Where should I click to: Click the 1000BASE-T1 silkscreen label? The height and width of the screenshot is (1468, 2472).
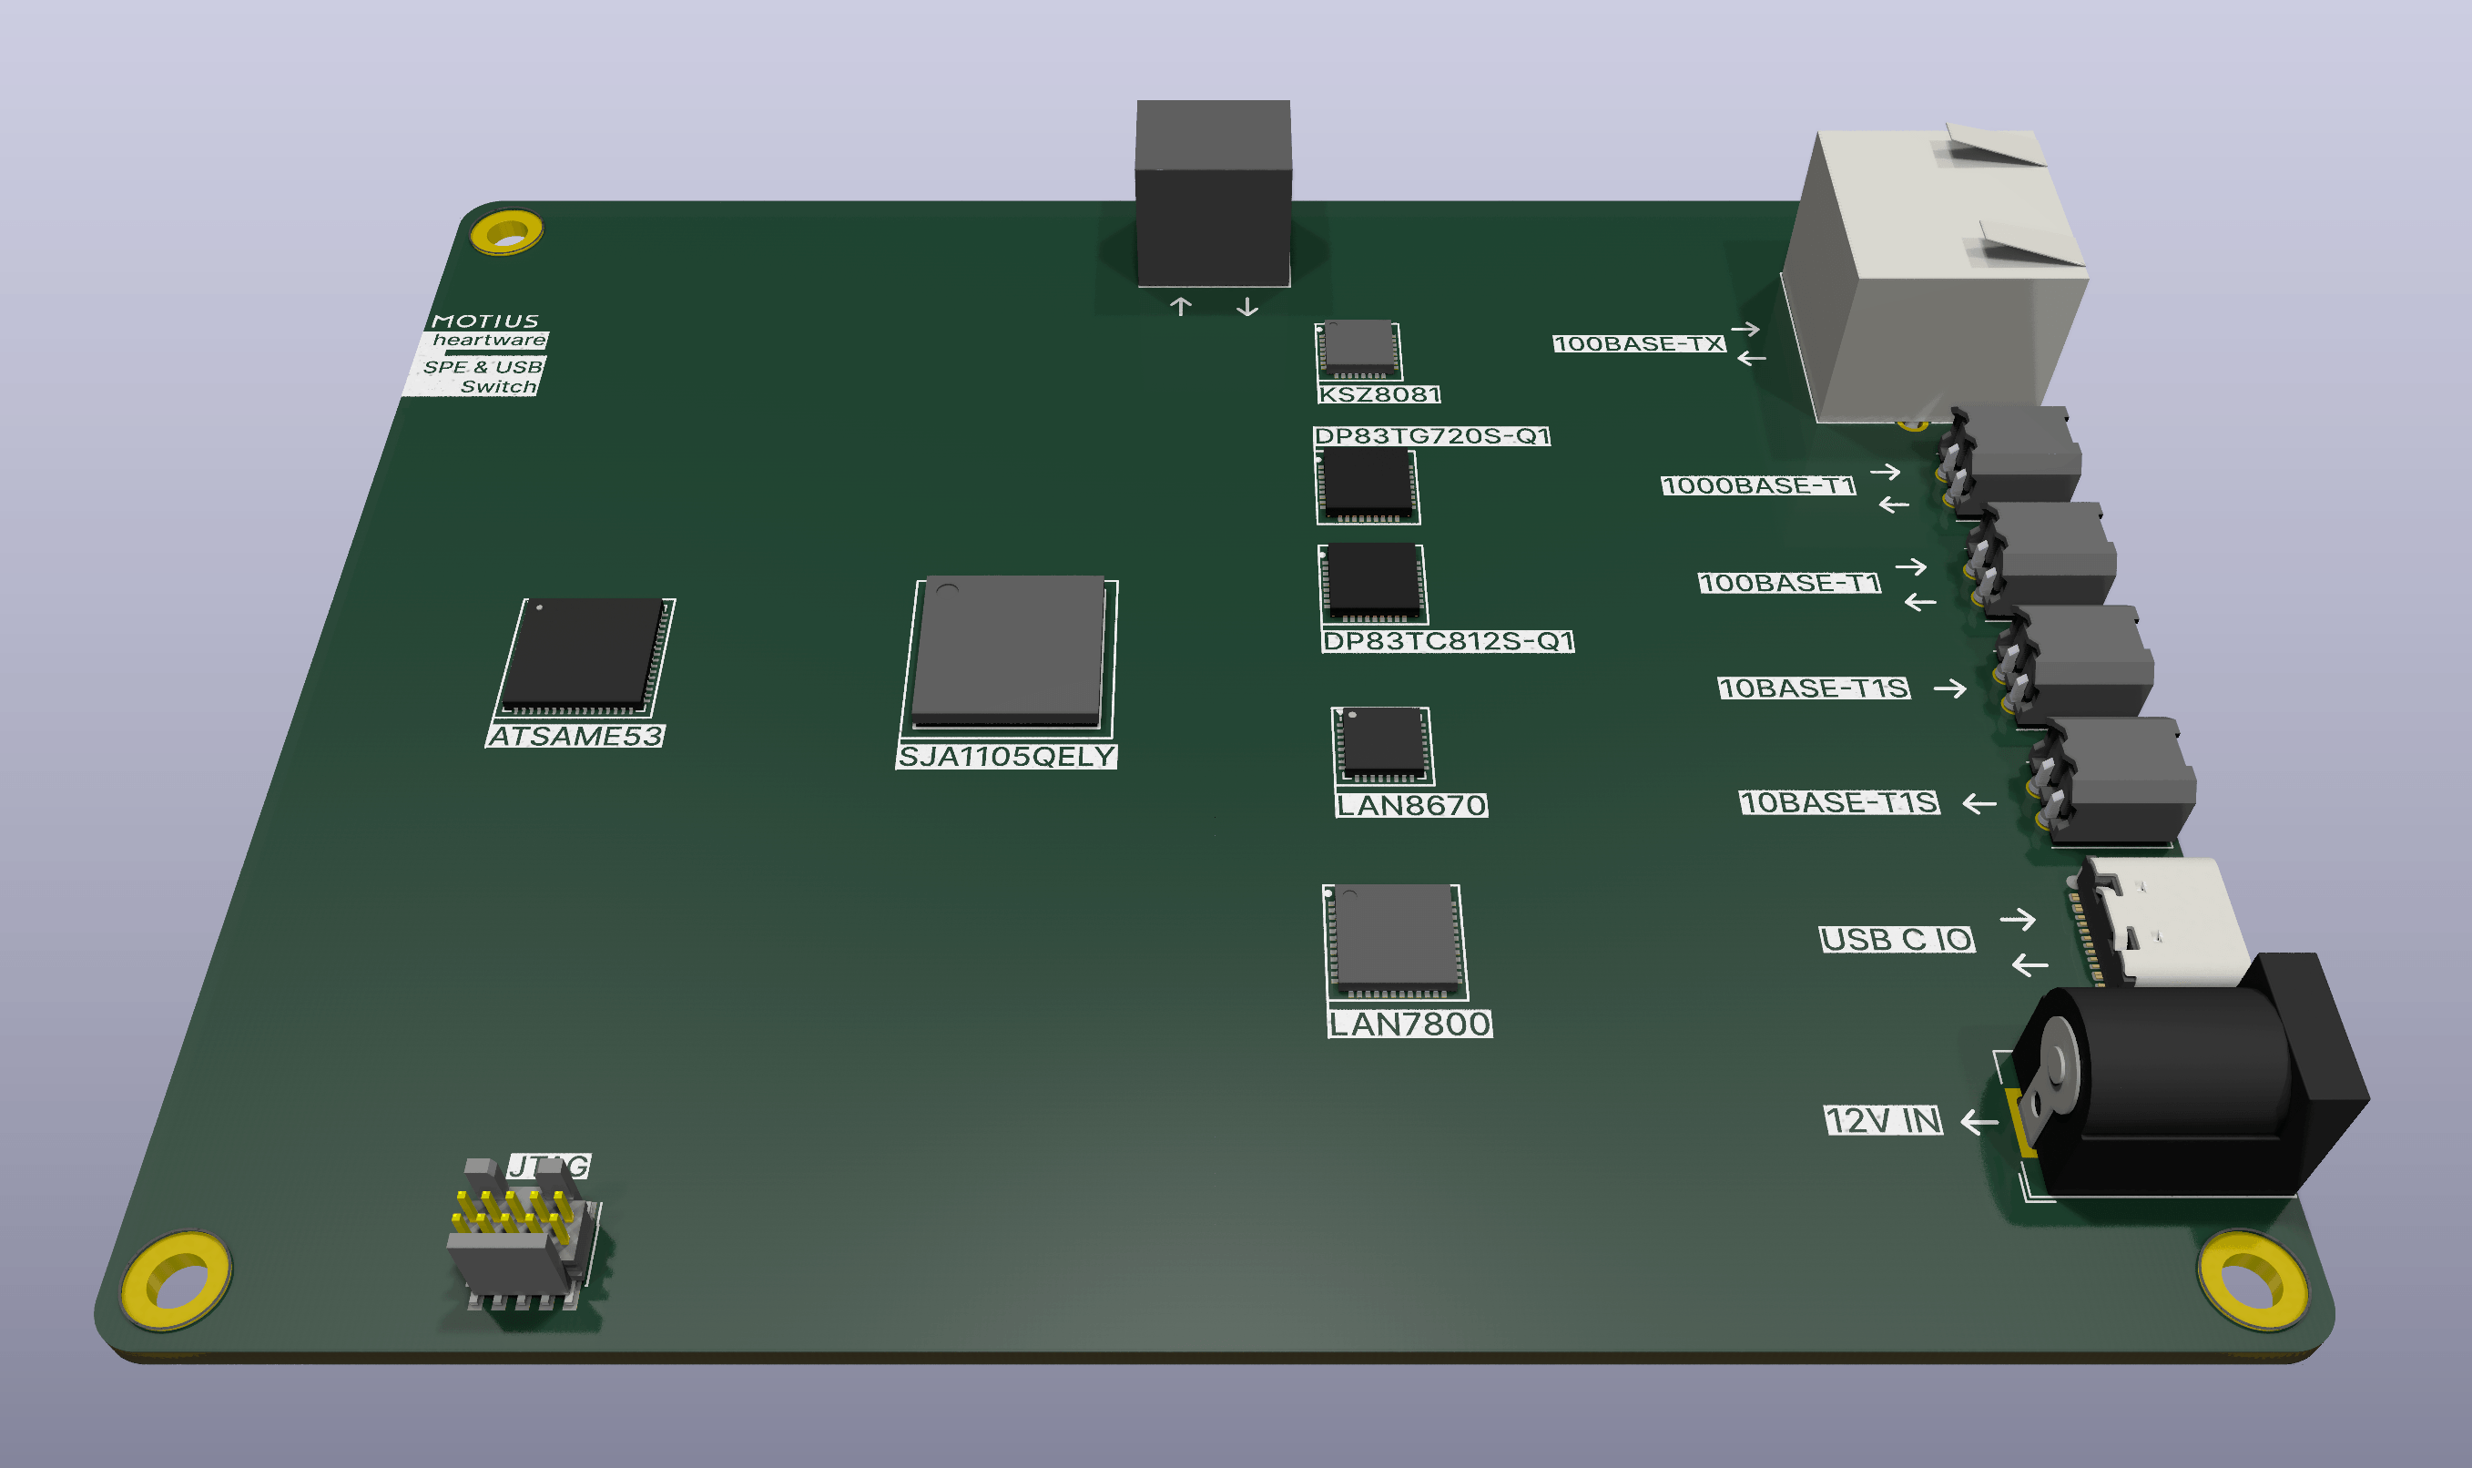(1758, 485)
